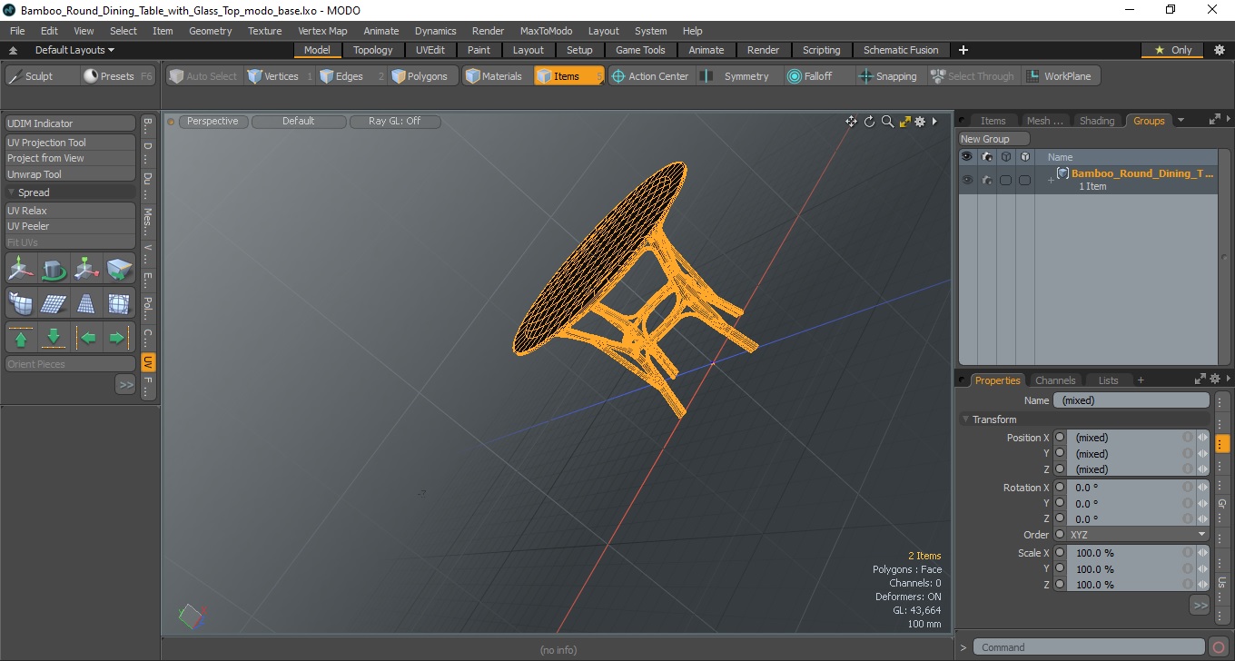Activate the Snapping tool
Image resolution: width=1235 pixels, height=661 pixels.
click(888, 76)
